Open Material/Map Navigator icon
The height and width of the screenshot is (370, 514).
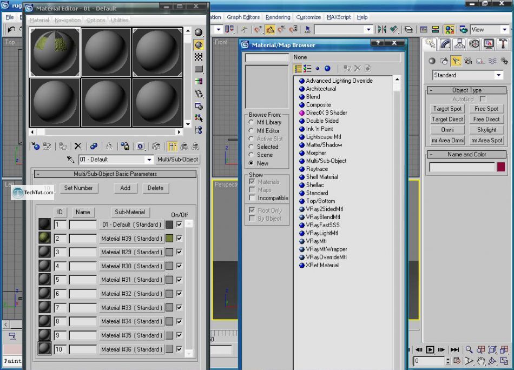point(199,130)
